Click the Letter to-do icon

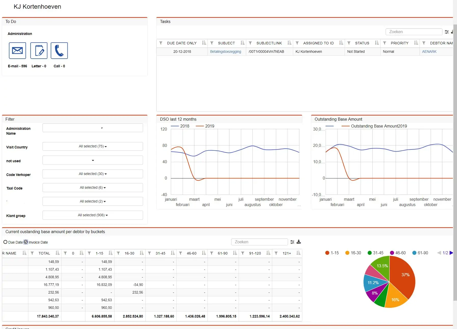click(x=39, y=51)
